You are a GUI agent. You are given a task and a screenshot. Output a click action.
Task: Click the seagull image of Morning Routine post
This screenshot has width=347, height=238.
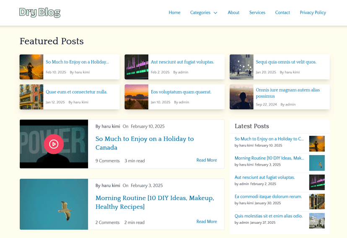[54, 204]
